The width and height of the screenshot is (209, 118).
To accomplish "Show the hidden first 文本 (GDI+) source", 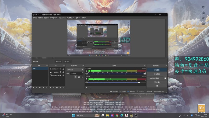I will click(60, 69).
